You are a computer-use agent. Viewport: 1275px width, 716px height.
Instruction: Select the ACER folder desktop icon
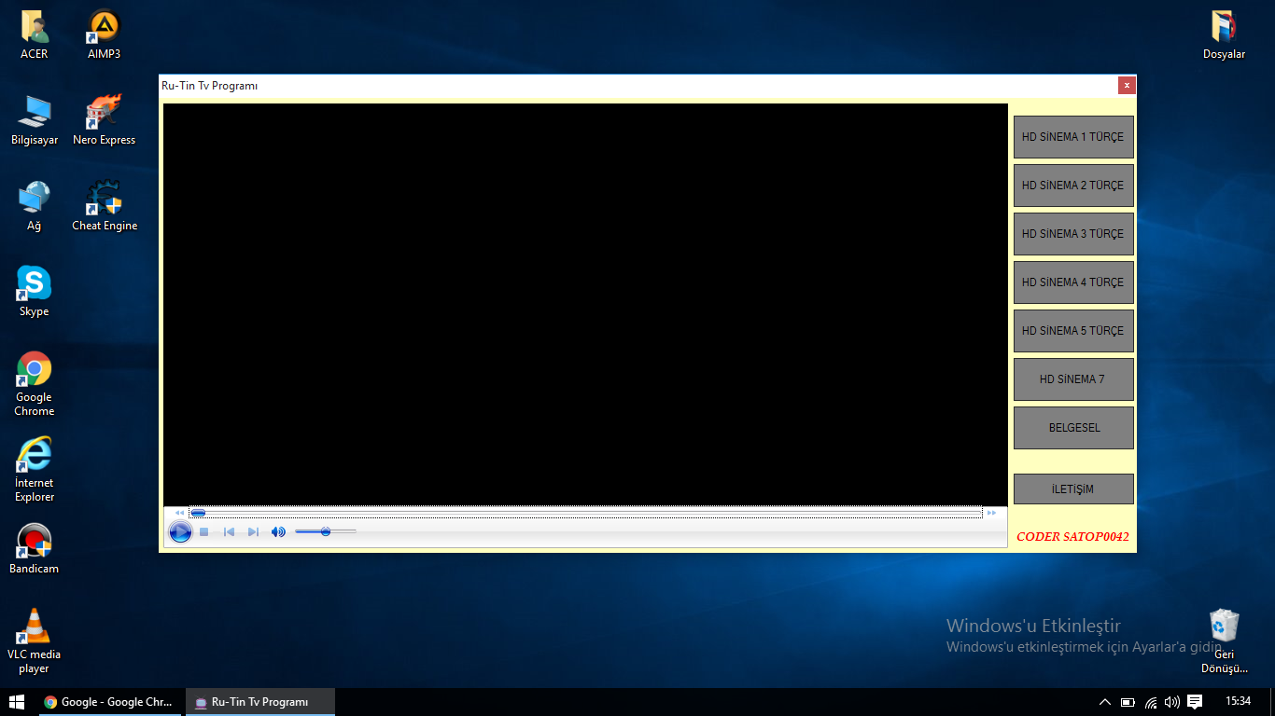click(x=35, y=35)
